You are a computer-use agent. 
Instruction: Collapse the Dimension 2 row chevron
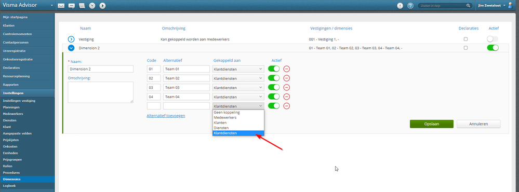[71, 48]
